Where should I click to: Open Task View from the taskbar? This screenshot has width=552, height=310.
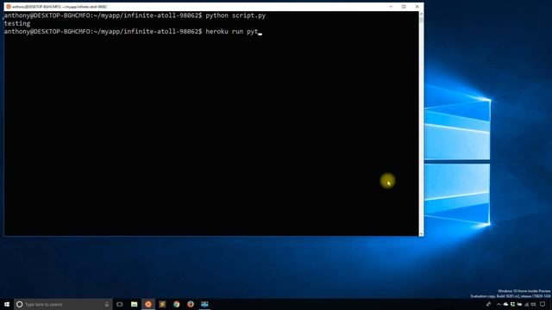point(120,304)
